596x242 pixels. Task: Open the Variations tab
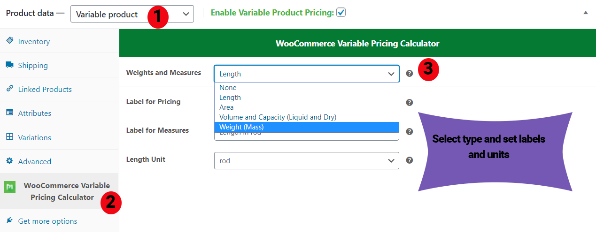(59, 137)
